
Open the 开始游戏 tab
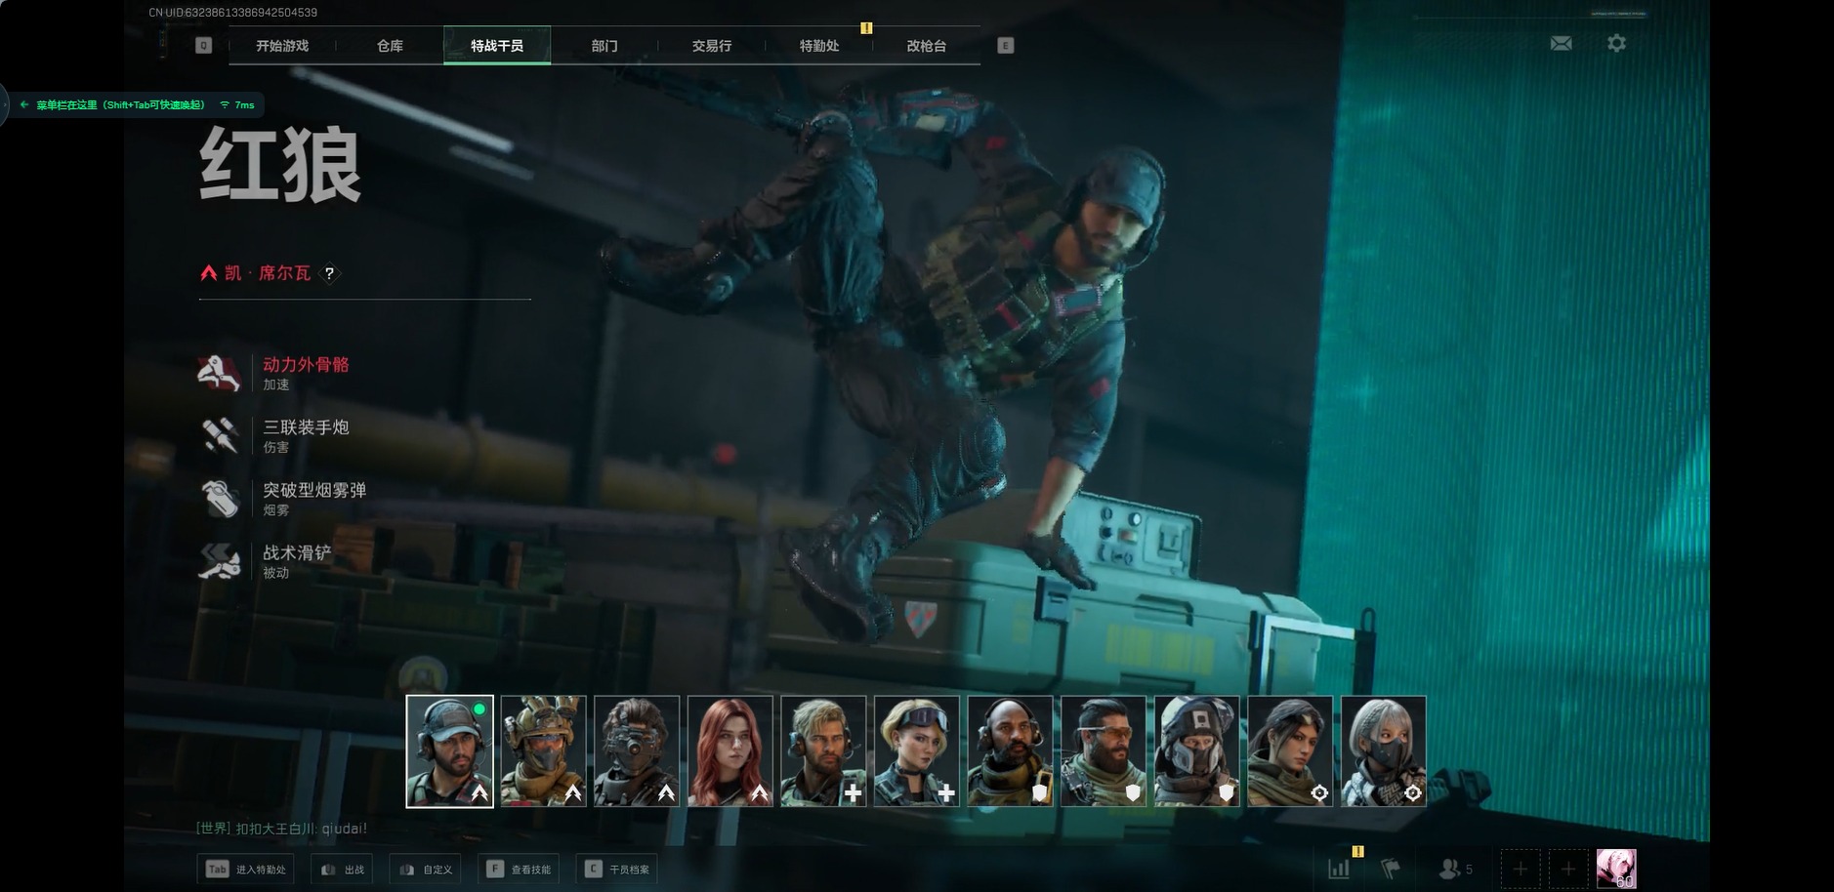click(282, 46)
